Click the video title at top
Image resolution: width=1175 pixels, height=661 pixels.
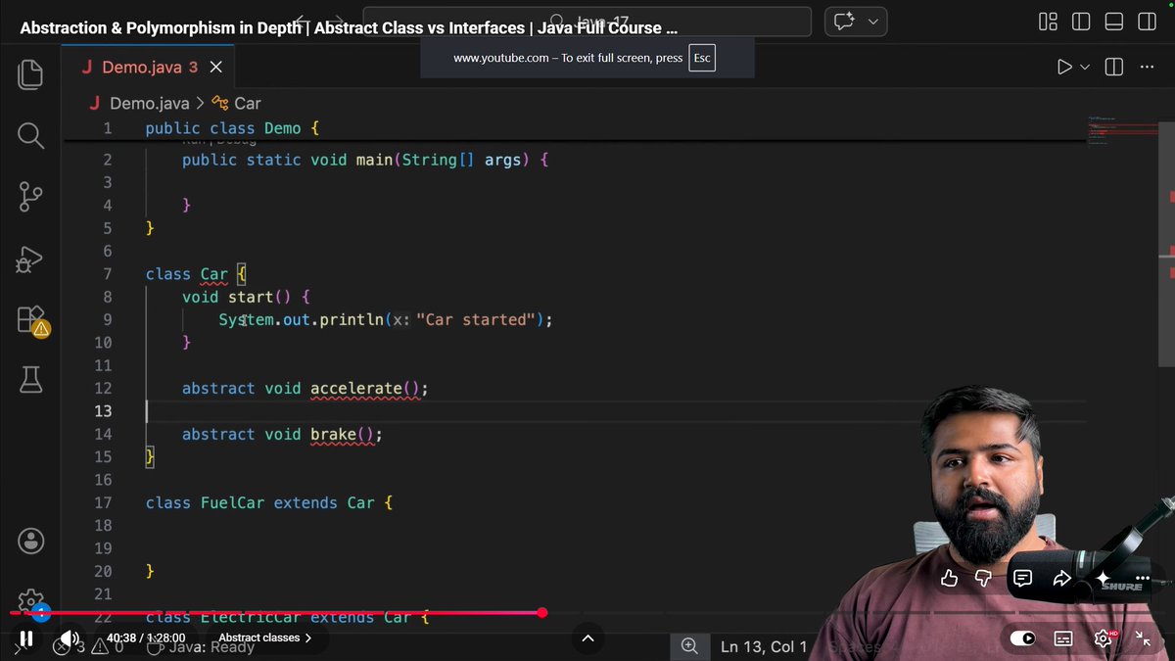[349, 27]
